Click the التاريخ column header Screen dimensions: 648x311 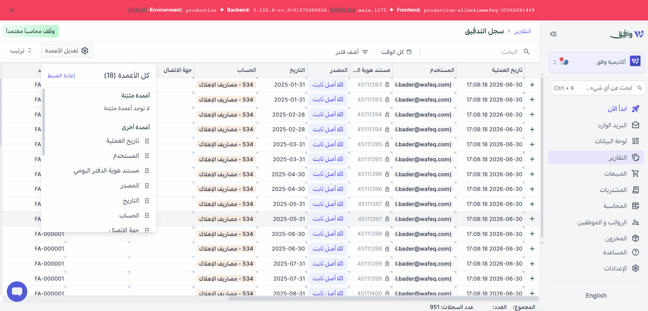click(x=283, y=70)
